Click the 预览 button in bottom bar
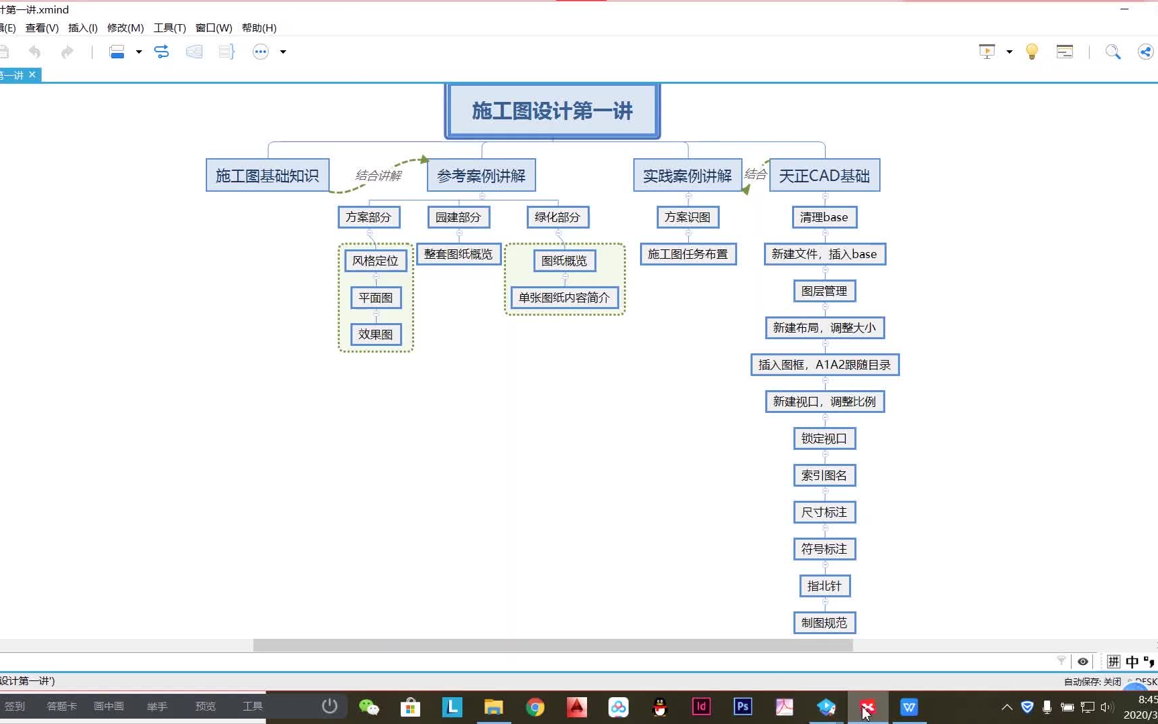Viewport: 1158px width, 724px height. click(x=205, y=706)
